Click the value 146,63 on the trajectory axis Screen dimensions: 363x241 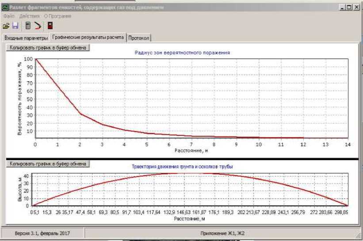pyautogui.click(x=183, y=212)
